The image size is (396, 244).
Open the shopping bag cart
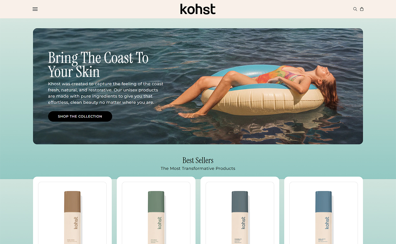(x=362, y=9)
